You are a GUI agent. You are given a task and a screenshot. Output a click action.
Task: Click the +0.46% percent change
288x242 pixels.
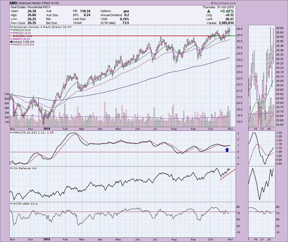(227, 11)
